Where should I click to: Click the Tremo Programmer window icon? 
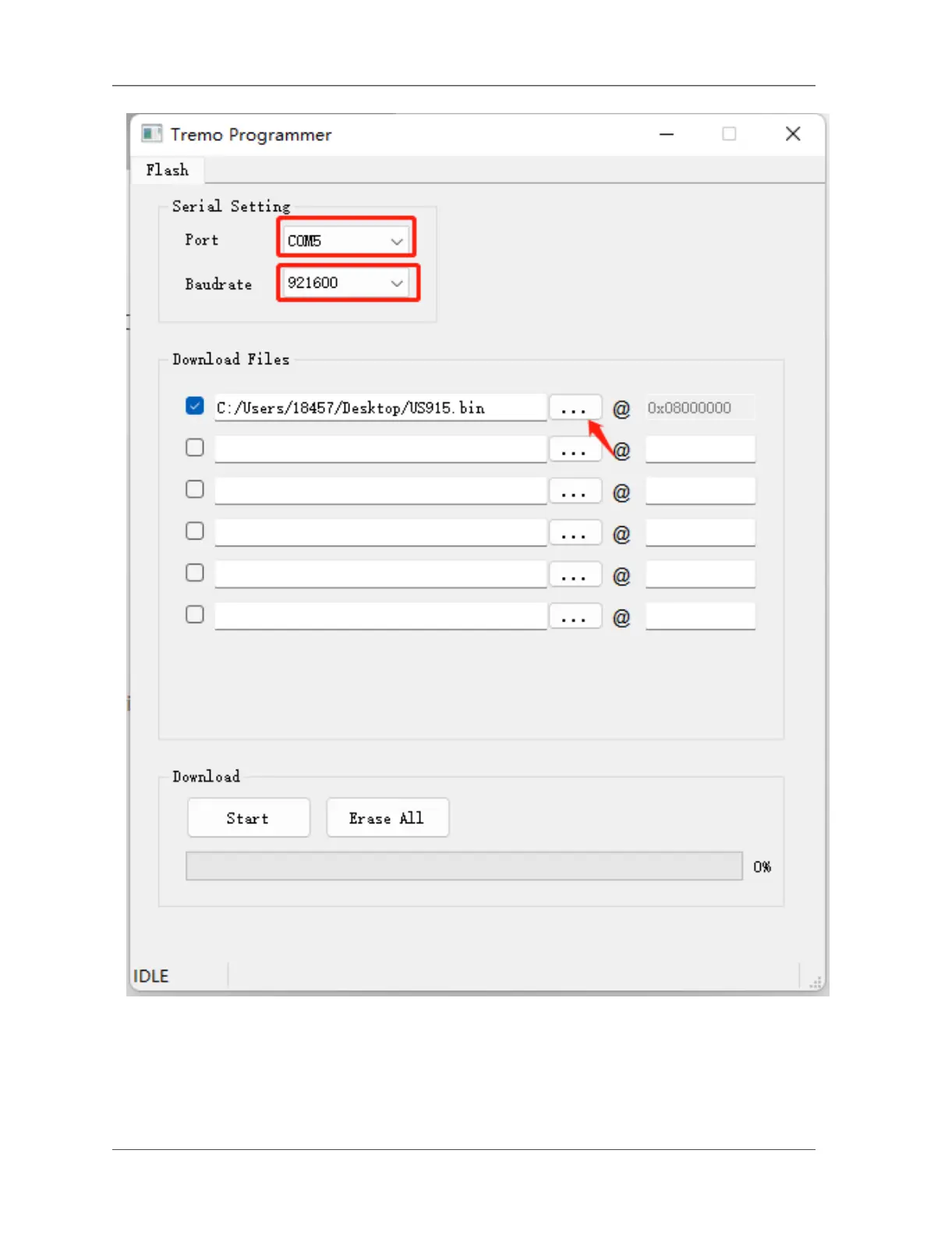click(x=151, y=134)
